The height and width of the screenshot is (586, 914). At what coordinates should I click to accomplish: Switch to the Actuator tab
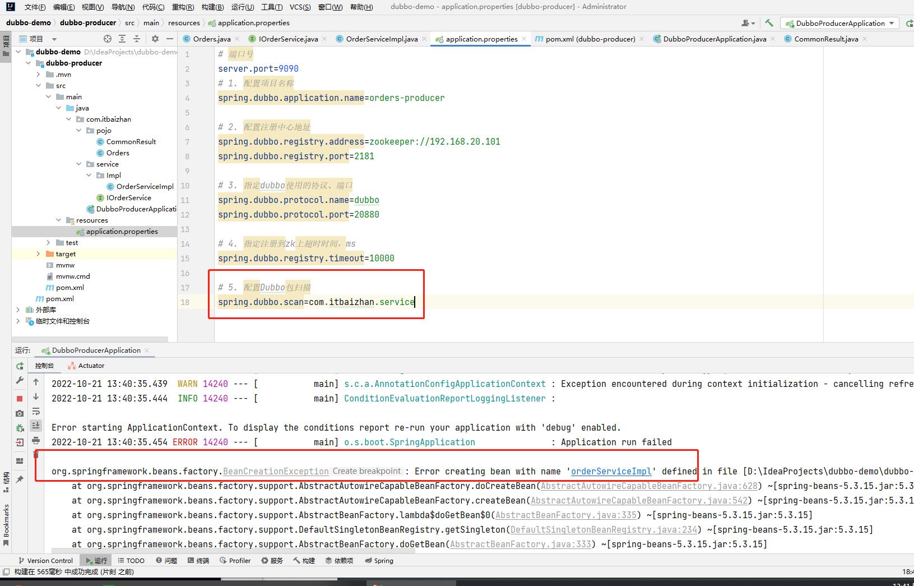coord(86,366)
